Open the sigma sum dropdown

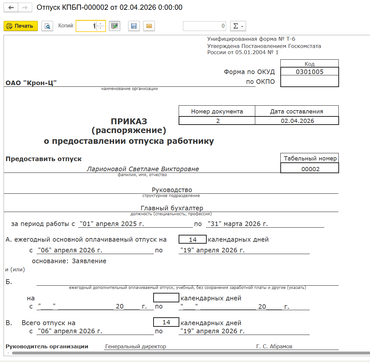coord(238,26)
